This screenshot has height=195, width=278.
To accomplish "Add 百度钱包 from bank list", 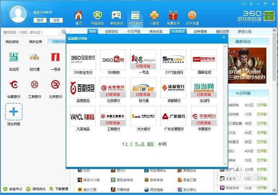I will [83, 88].
